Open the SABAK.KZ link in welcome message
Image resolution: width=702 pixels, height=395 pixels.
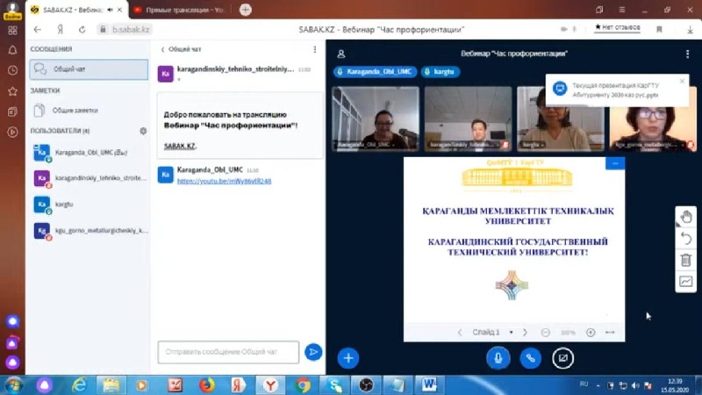pyautogui.click(x=180, y=146)
